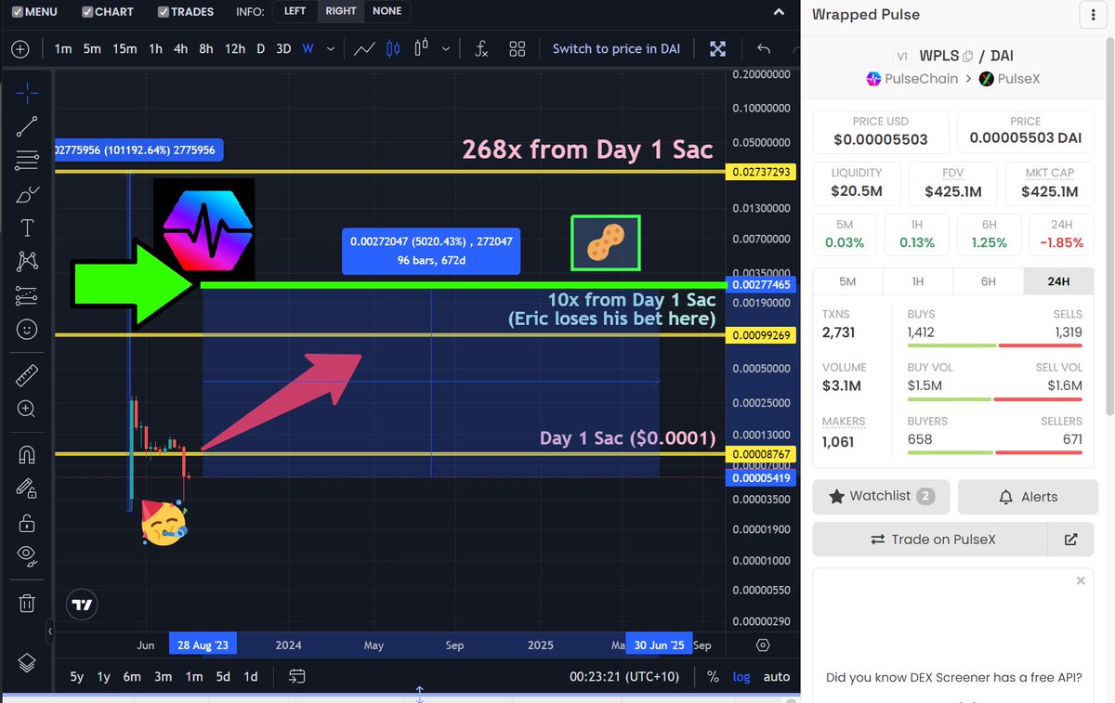Click the 28 Aug '23 date marker
Screen dimensions: 1115x703
point(203,645)
